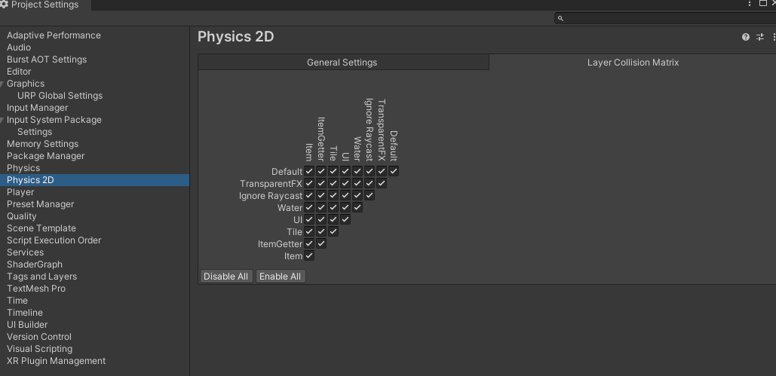Open the Physics 2D help documentation icon
Viewport: 776px width, 376px height.
tap(745, 37)
